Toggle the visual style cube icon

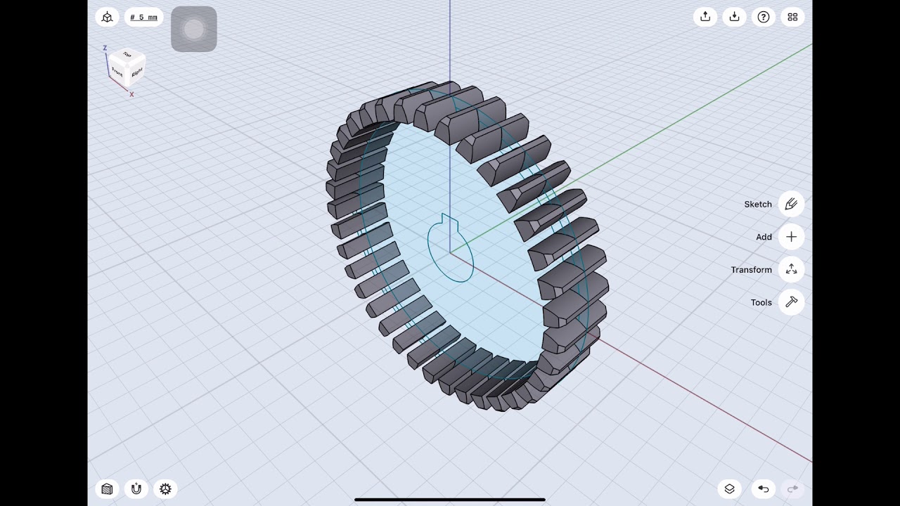(x=107, y=489)
